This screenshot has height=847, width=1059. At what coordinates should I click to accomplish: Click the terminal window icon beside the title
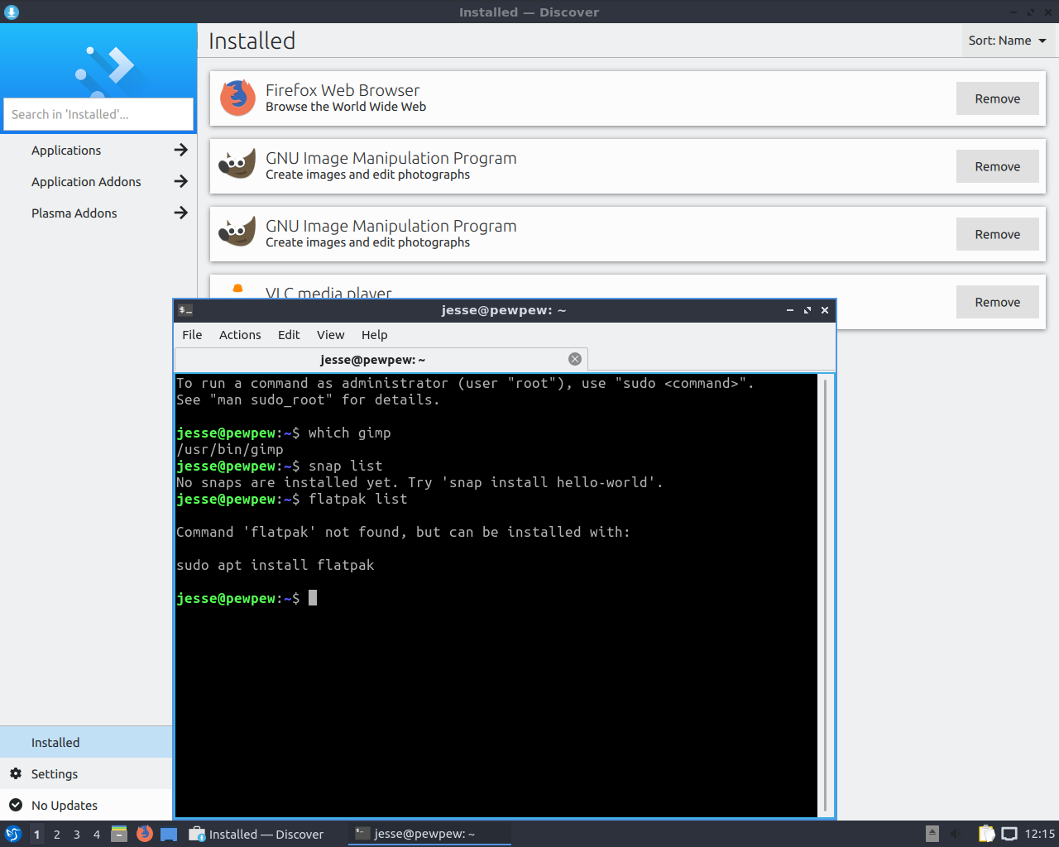point(186,310)
